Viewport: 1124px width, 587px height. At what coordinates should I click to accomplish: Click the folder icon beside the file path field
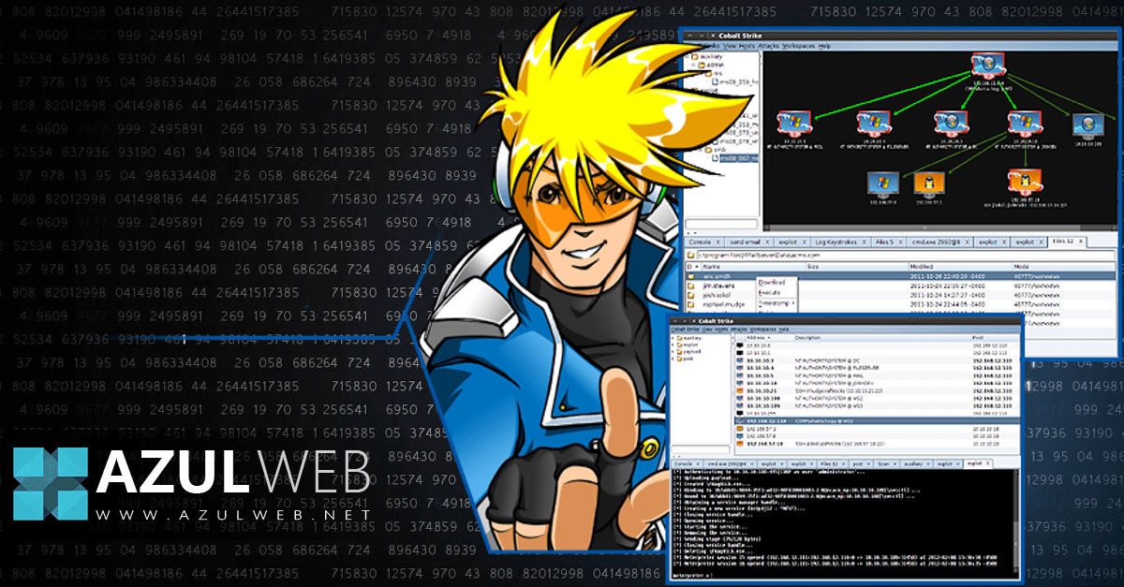click(689, 256)
